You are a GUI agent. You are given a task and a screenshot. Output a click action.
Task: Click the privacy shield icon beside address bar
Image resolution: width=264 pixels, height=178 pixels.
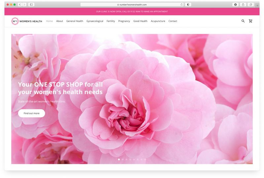click(188, 5)
